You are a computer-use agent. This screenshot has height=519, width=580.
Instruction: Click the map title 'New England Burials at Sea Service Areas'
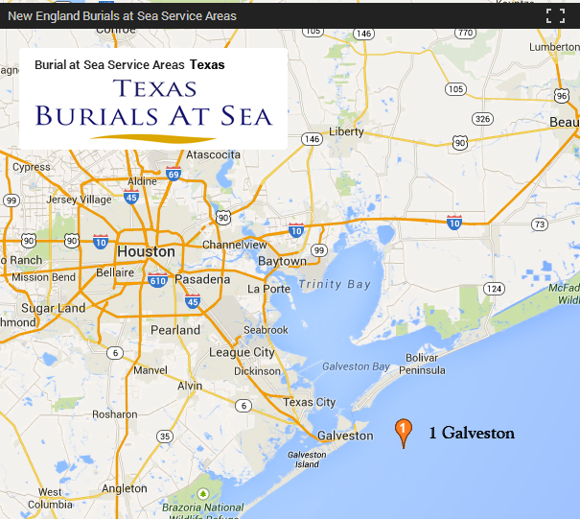[x=122, y=15]
